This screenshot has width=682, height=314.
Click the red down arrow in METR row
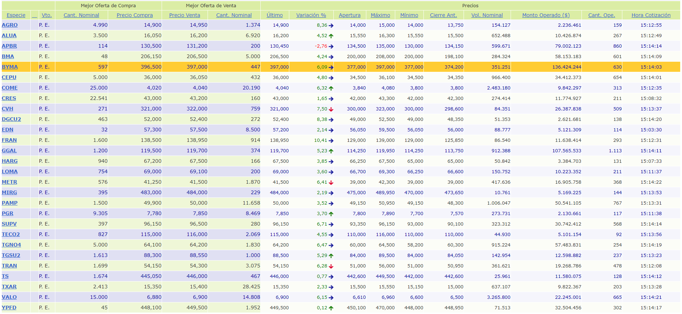pos(331,182)
